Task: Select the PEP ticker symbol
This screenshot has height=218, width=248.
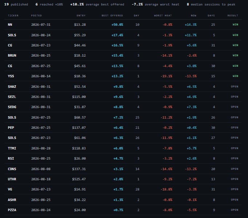Action: (11, 128)
